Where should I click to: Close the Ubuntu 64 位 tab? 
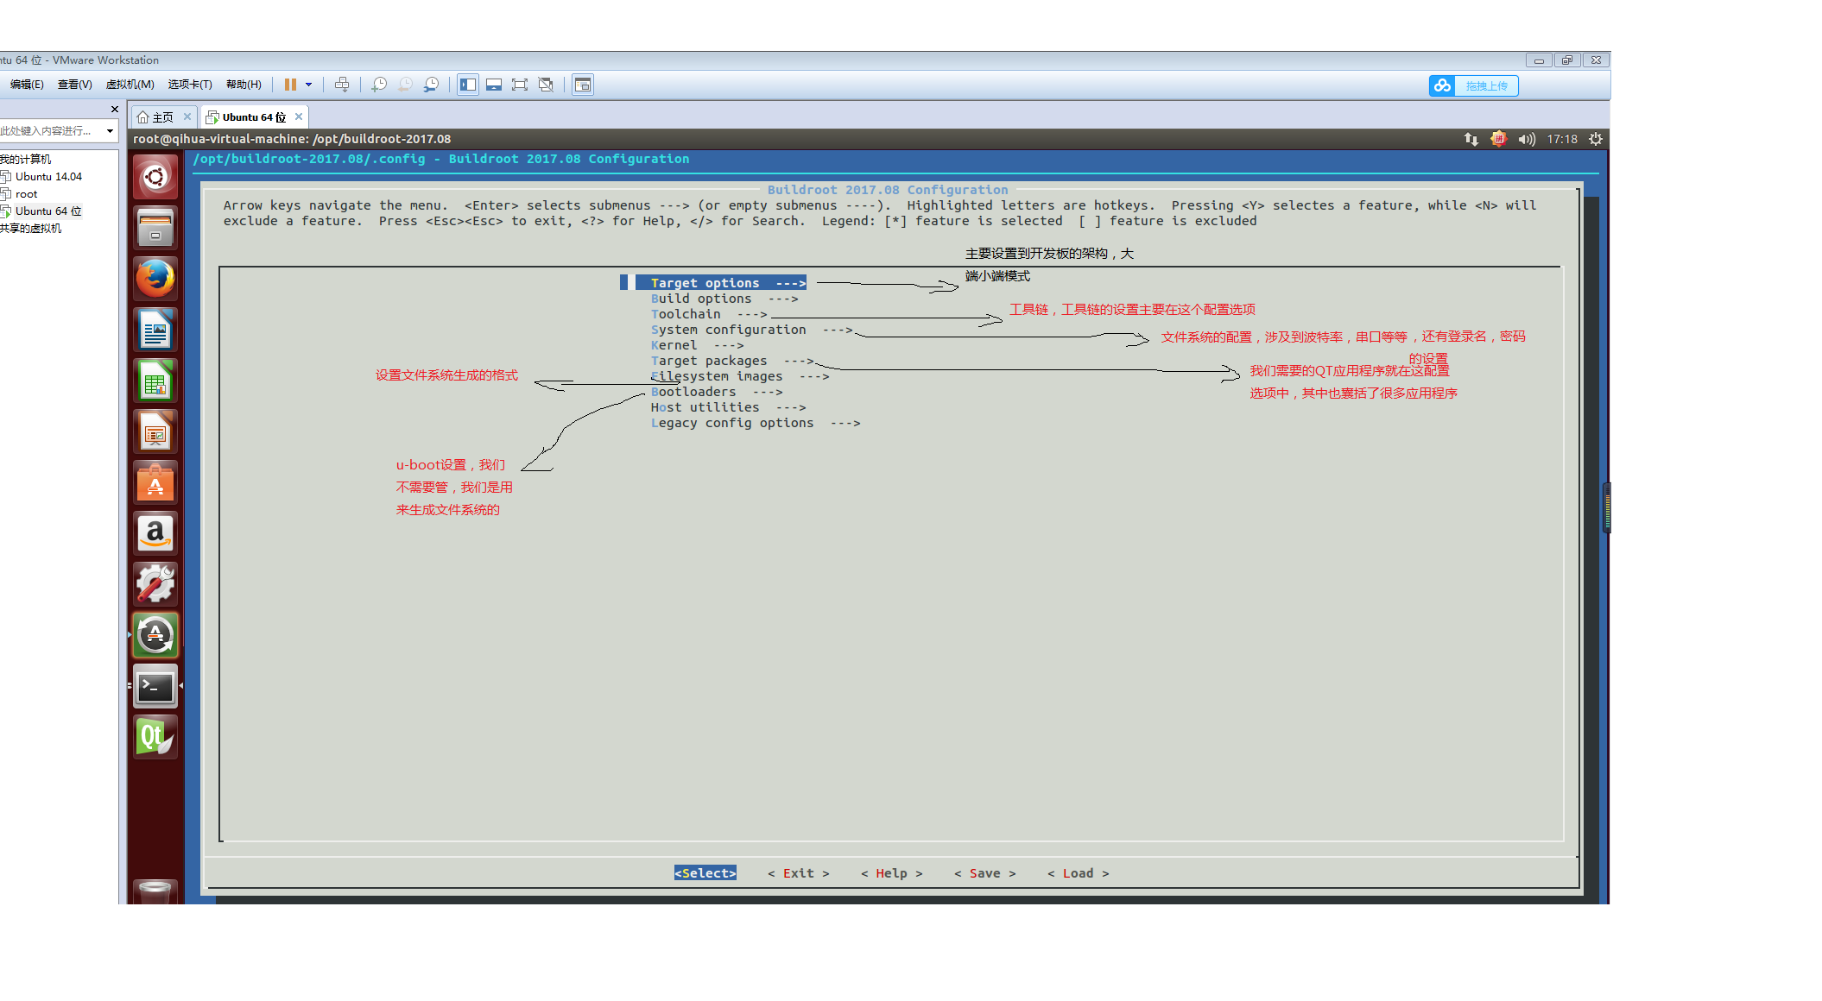tap(299, 116)
